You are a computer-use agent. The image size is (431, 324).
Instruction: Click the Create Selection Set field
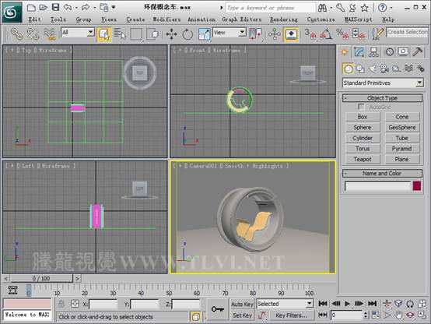[x=408, y=32]
